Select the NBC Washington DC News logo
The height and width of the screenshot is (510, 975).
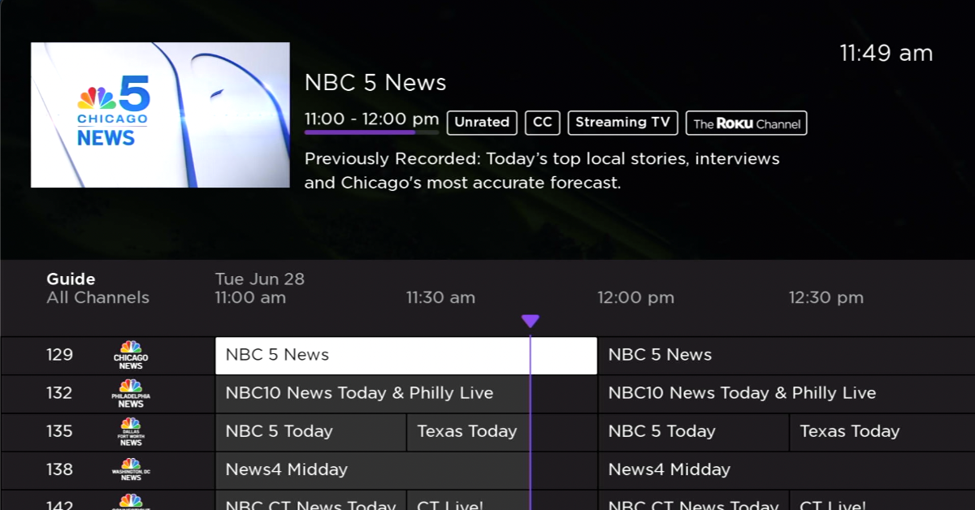(x=131, y=470)
